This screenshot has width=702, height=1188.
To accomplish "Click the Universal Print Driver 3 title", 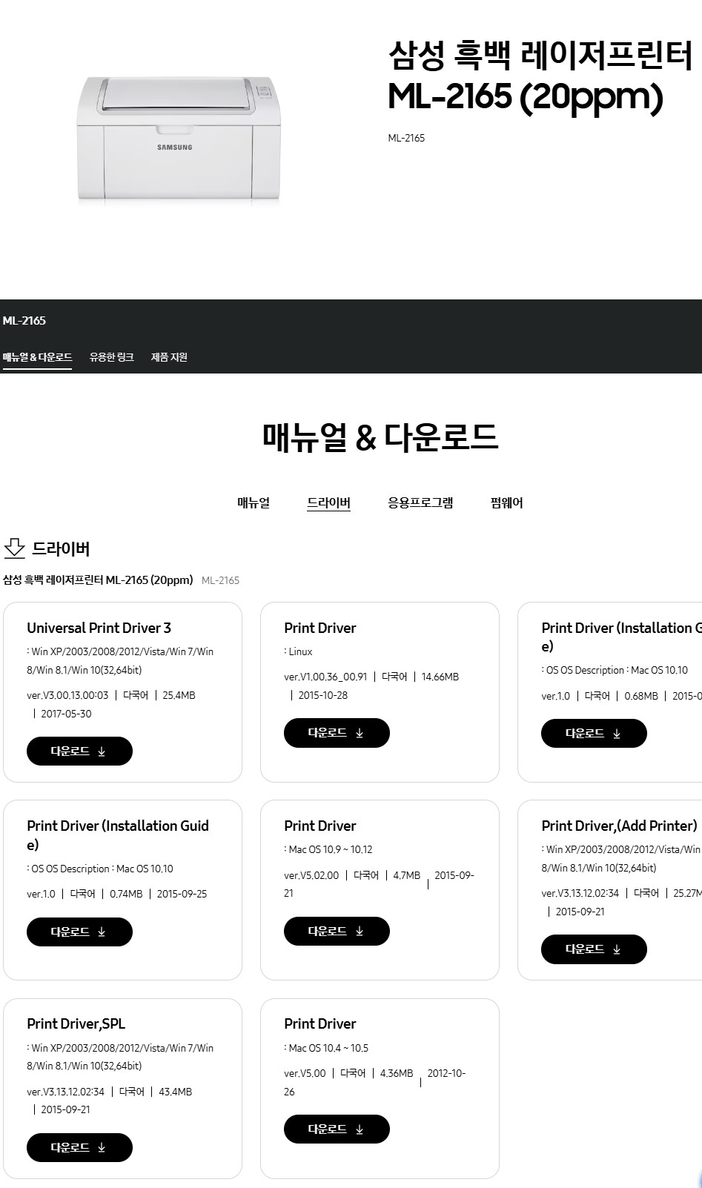I will [99, 628].
